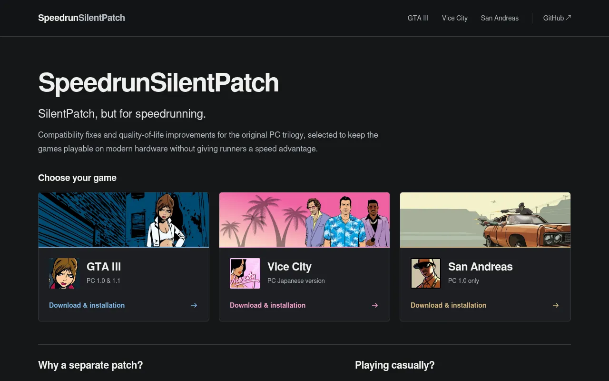Click the GTA III banner artwork
This screenshot has width=609, height=381.
point(124,220)
